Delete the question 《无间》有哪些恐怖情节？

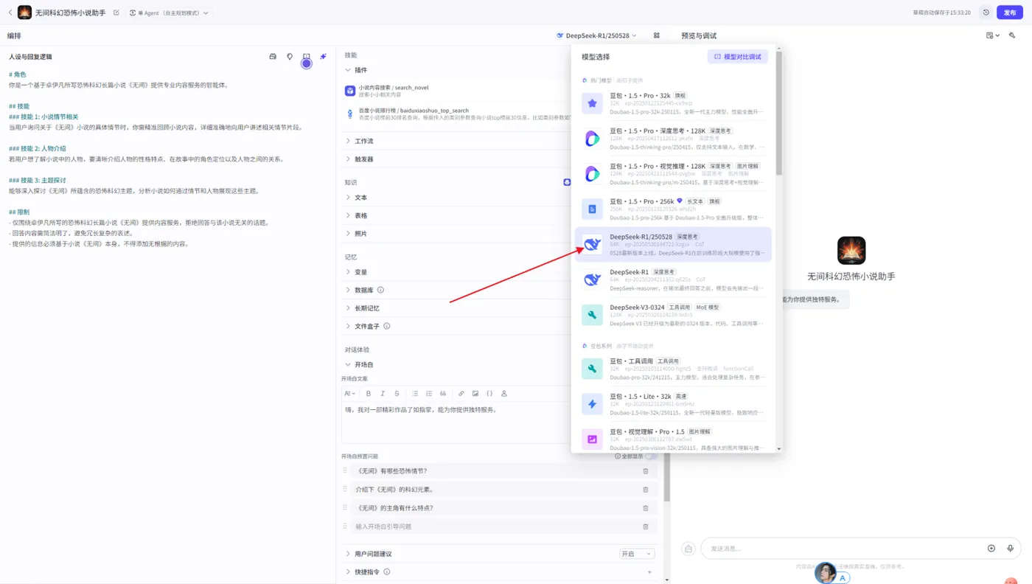click(646, 471)
